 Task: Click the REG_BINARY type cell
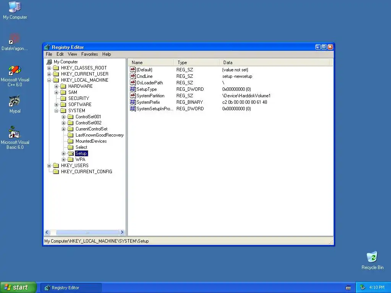point(189,102)
